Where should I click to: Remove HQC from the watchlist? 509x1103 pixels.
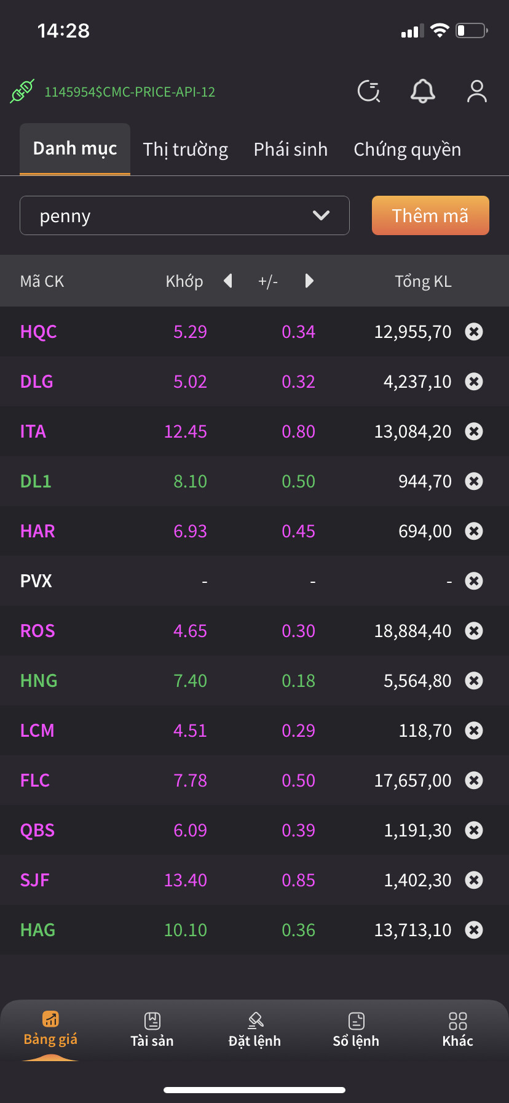pyautogui.click(x=474, y=332)
